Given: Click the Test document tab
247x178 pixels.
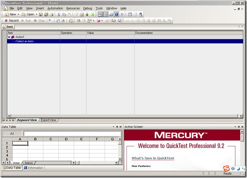Looking at the screenshot, I should pos(8,27).
